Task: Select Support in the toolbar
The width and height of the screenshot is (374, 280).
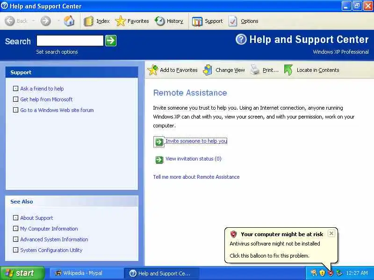Action: click(207, 21)
